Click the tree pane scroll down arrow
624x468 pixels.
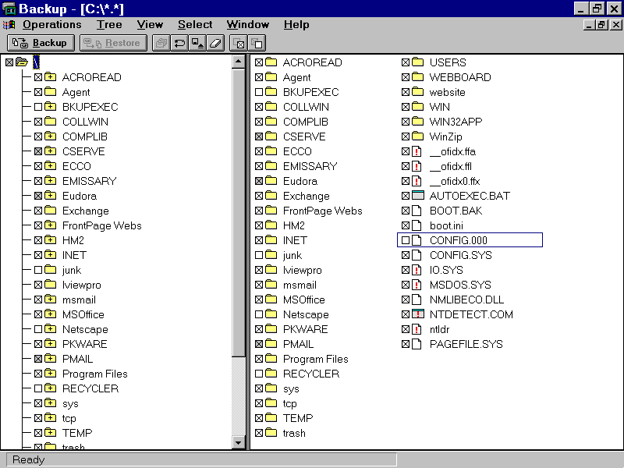click(x=239, y=442)
